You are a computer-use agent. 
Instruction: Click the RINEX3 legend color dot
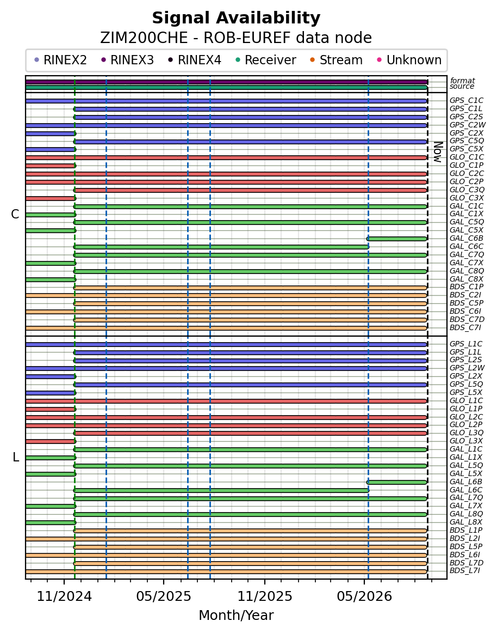click(104, 60)
